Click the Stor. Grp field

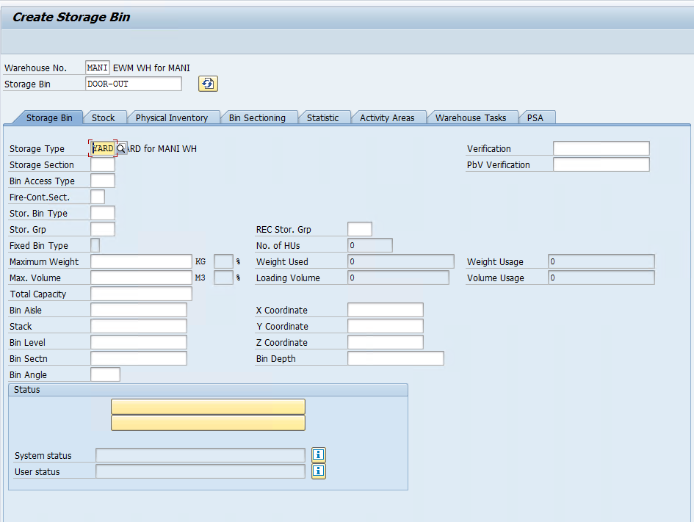pyautogui.click(x=103, y=229)
